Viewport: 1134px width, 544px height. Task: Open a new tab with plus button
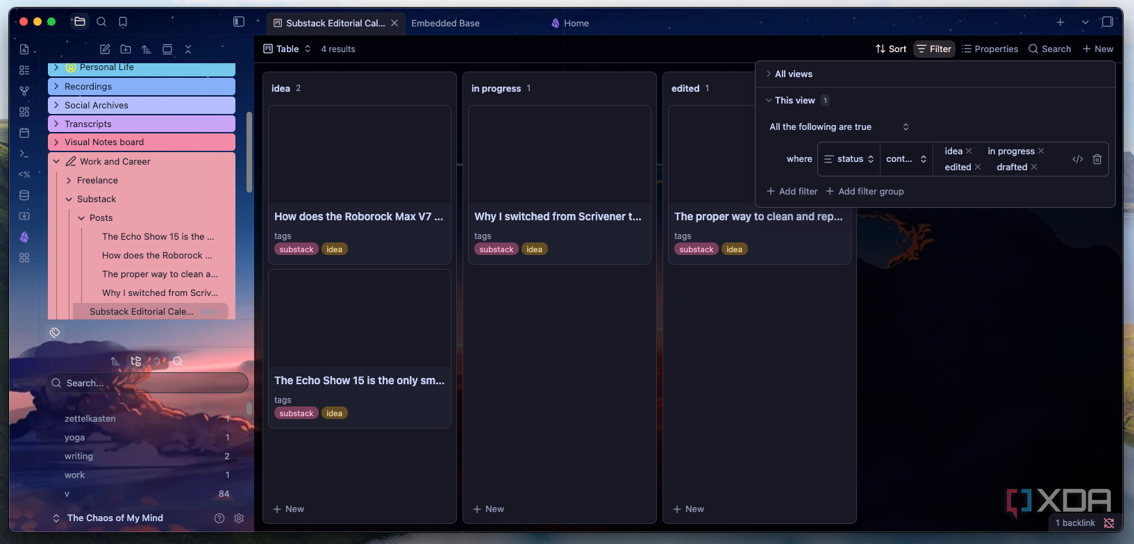point(1060,22)
